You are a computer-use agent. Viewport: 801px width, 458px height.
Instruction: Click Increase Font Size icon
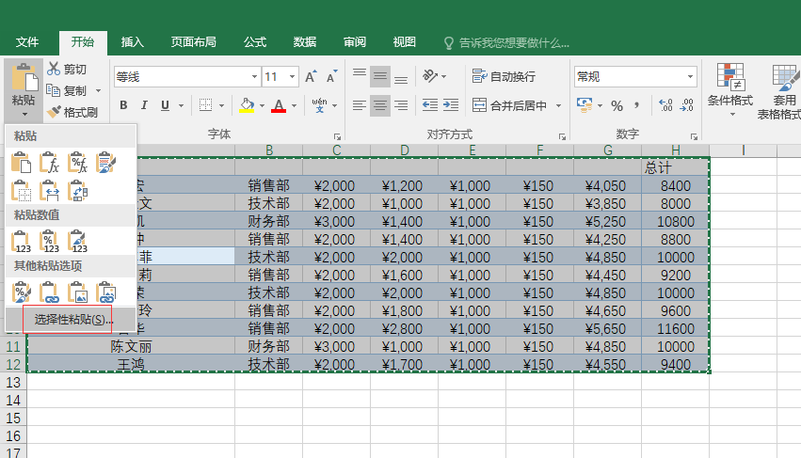click(x=311, y=77)
